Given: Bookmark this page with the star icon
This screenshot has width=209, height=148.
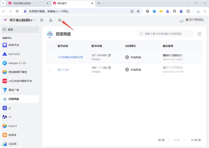Looking at the screenshot, I should click(x=138, y=11).
